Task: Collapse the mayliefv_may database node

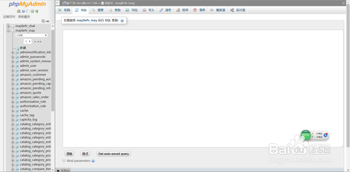Action: (x=8, y=30)
